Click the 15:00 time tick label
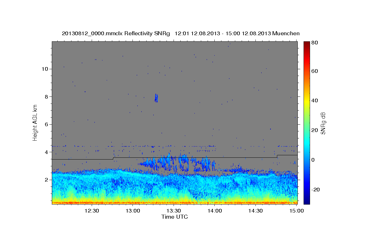Image resolution: width=368 pixels, height=245 pixels. point(297,211)
